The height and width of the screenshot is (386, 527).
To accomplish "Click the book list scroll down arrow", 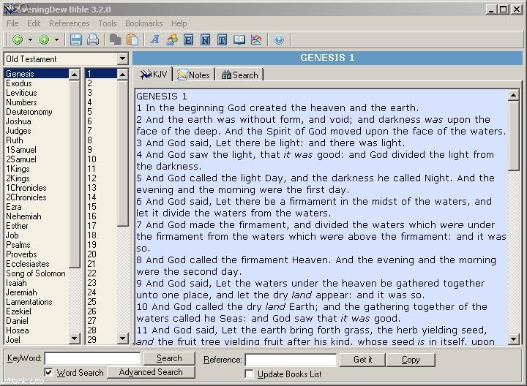I will point(74,338).
